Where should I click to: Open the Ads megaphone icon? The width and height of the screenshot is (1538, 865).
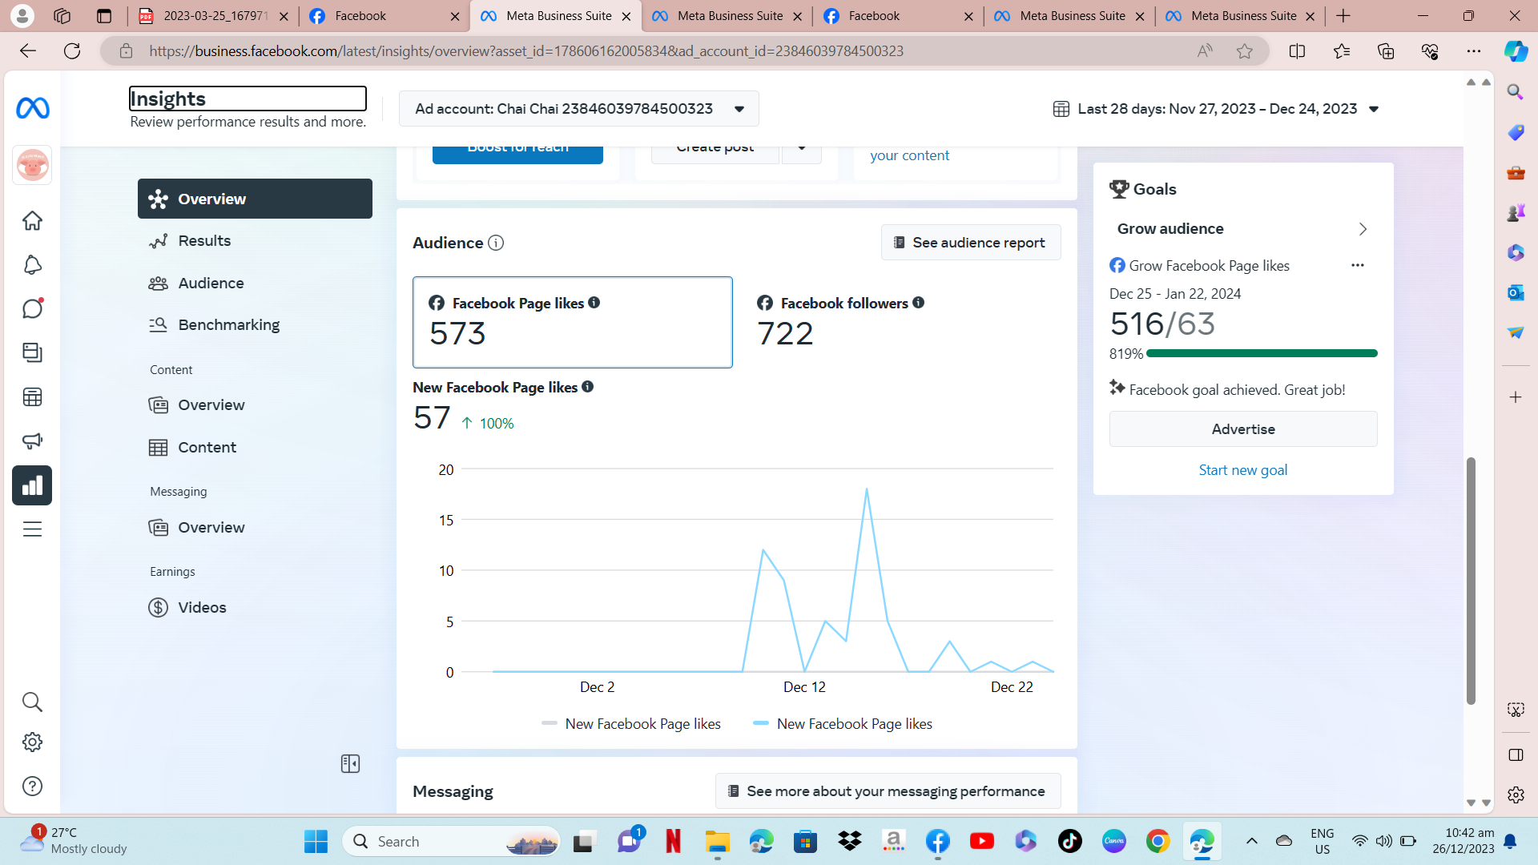click(32, 441)
